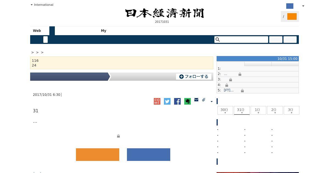The image size is (329, 173).
Task: Click the Nikkei newspaper logo
Action: 164,13
